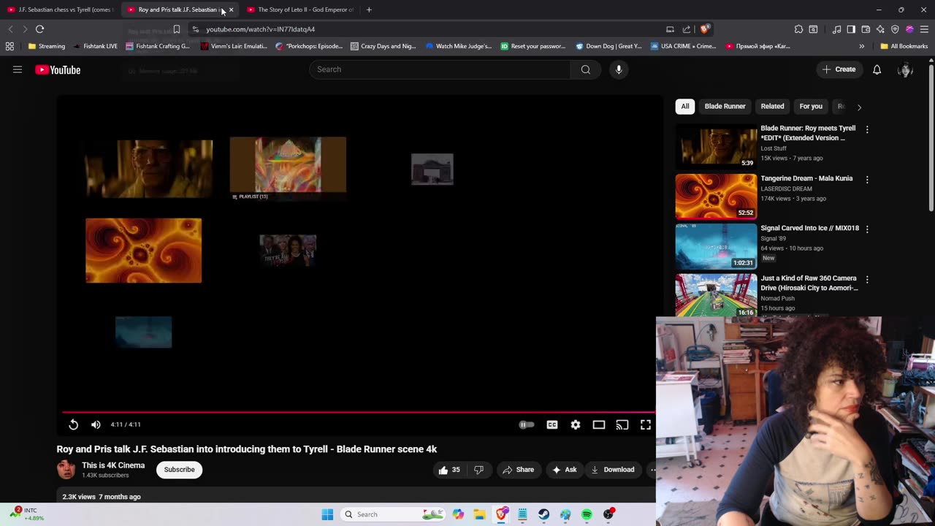Reload the page

point(40,29)
